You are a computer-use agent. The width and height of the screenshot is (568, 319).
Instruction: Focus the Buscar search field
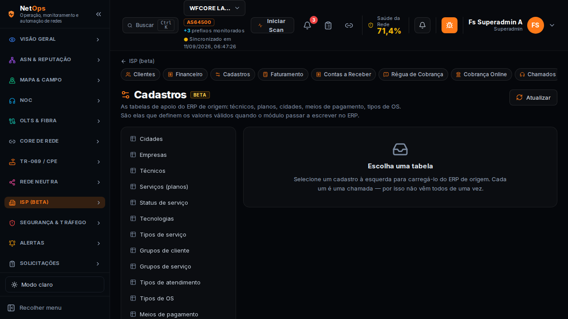pyautogui.click(x=150, y=25)
